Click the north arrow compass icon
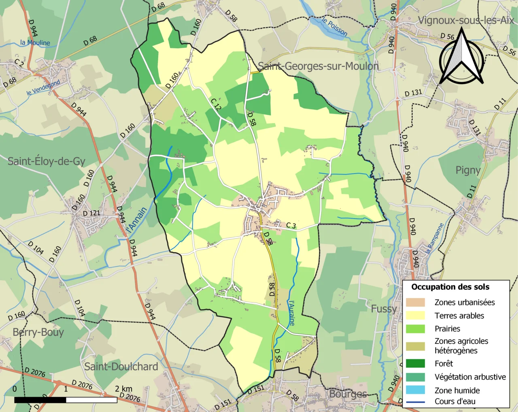 461,58
